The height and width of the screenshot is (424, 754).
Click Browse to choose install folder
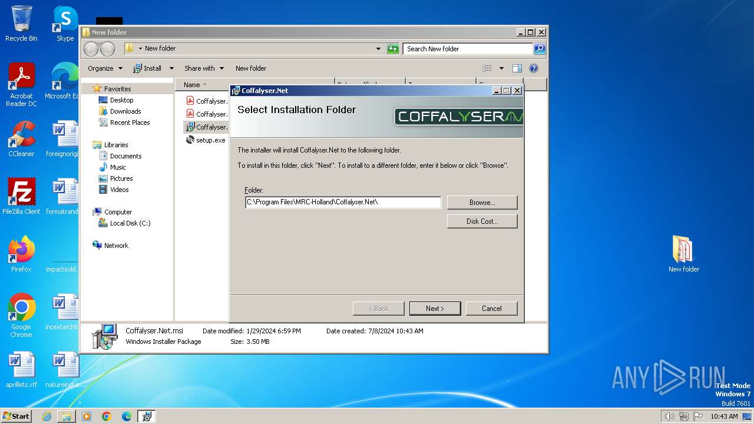pyautogui.click(x=482, y=203)
